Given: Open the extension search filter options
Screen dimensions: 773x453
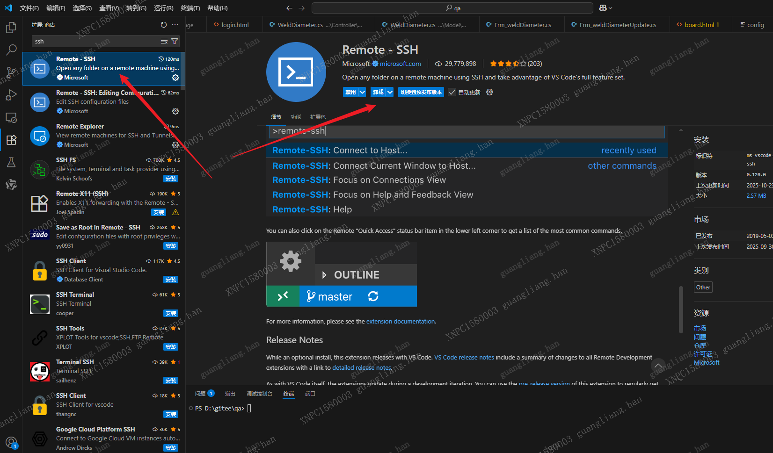Looking at the screenshot, I should (175, 41).
